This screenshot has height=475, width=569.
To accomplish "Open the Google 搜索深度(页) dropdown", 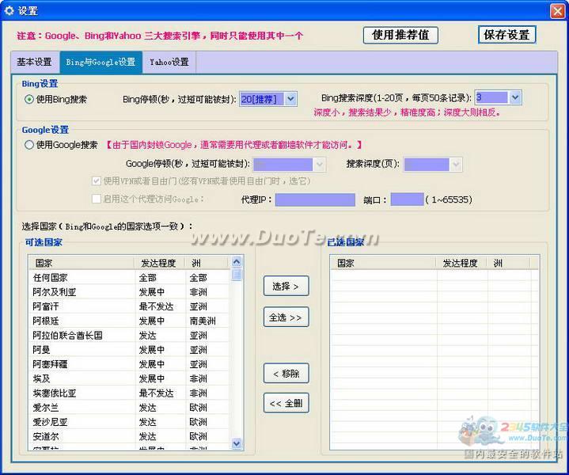I will click(x=456, y=165).
